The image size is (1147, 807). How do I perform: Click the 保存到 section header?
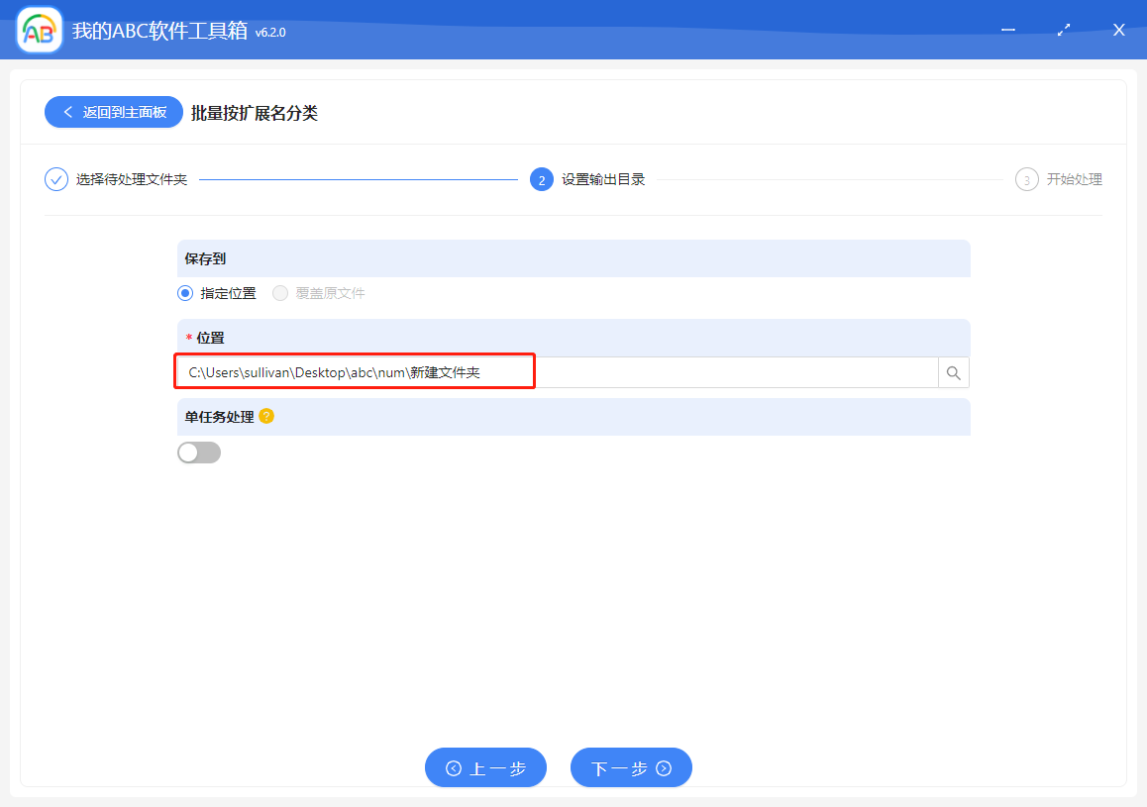tap(198, 256)
